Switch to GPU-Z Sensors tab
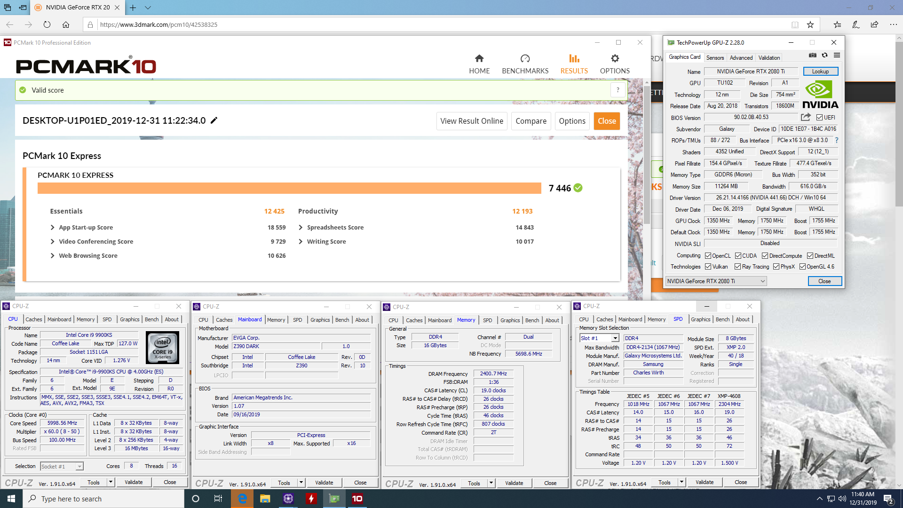Screen dimensions: 903x508 (x=715, y=57)
